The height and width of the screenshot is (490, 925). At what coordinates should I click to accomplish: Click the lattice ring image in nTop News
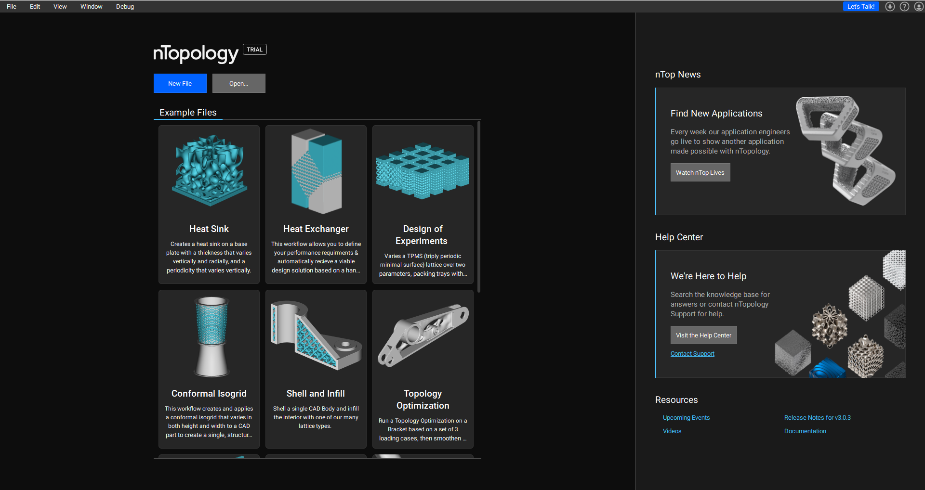[846, 151]
